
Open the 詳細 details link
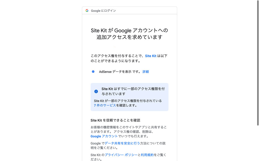click(x=146, y=72)
